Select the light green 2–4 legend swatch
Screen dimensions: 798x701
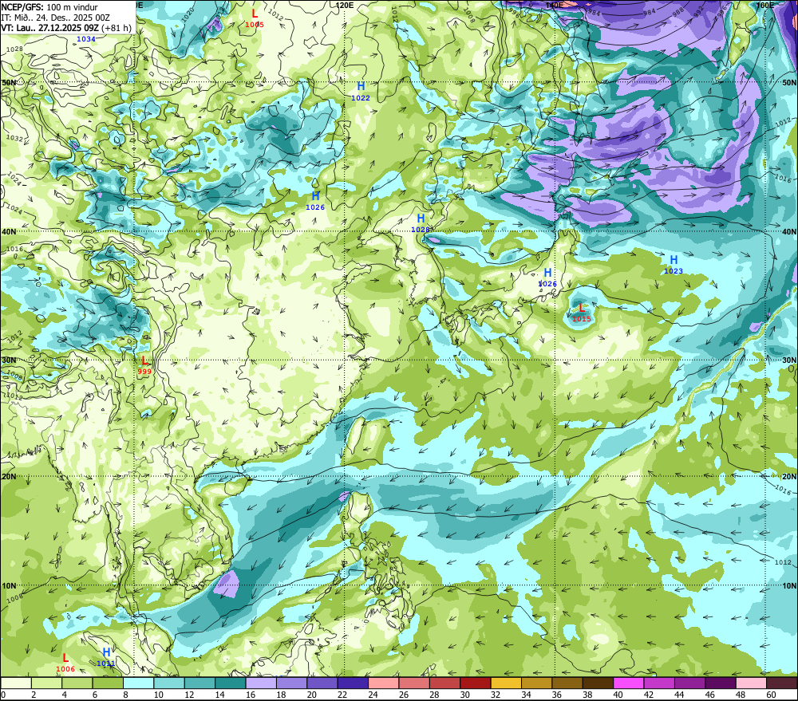point(47,683)
